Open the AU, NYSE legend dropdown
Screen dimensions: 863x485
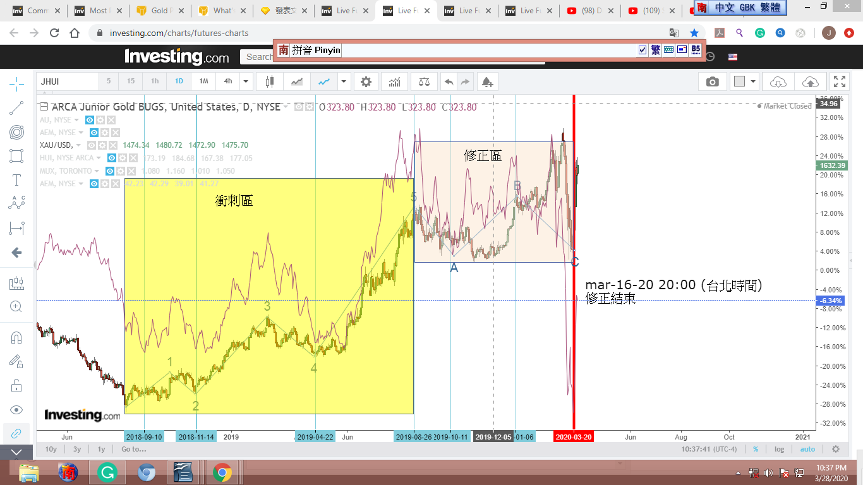pos(76,120)
